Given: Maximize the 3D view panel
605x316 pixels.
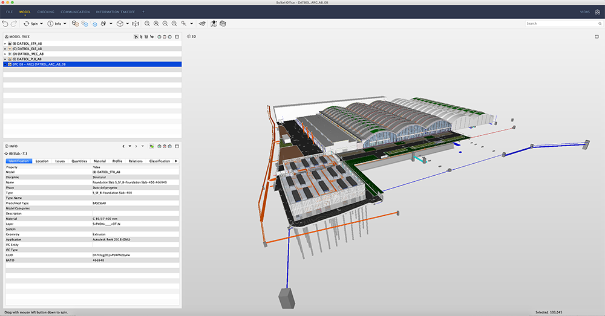Looking at the screenshot, I should (x=597, y=37).
